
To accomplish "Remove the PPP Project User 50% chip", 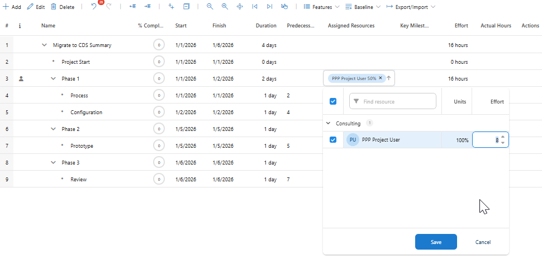I will [381, 78].
